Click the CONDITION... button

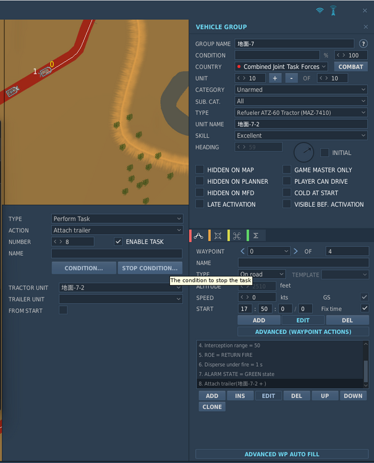83,268
